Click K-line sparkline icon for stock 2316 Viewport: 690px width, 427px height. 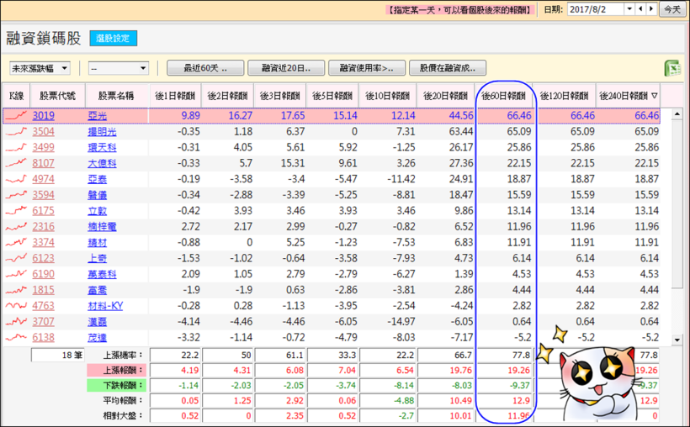[x=15, y=227]
